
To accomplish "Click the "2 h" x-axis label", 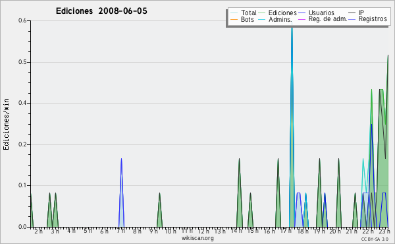I will click(x=39, y=231).
